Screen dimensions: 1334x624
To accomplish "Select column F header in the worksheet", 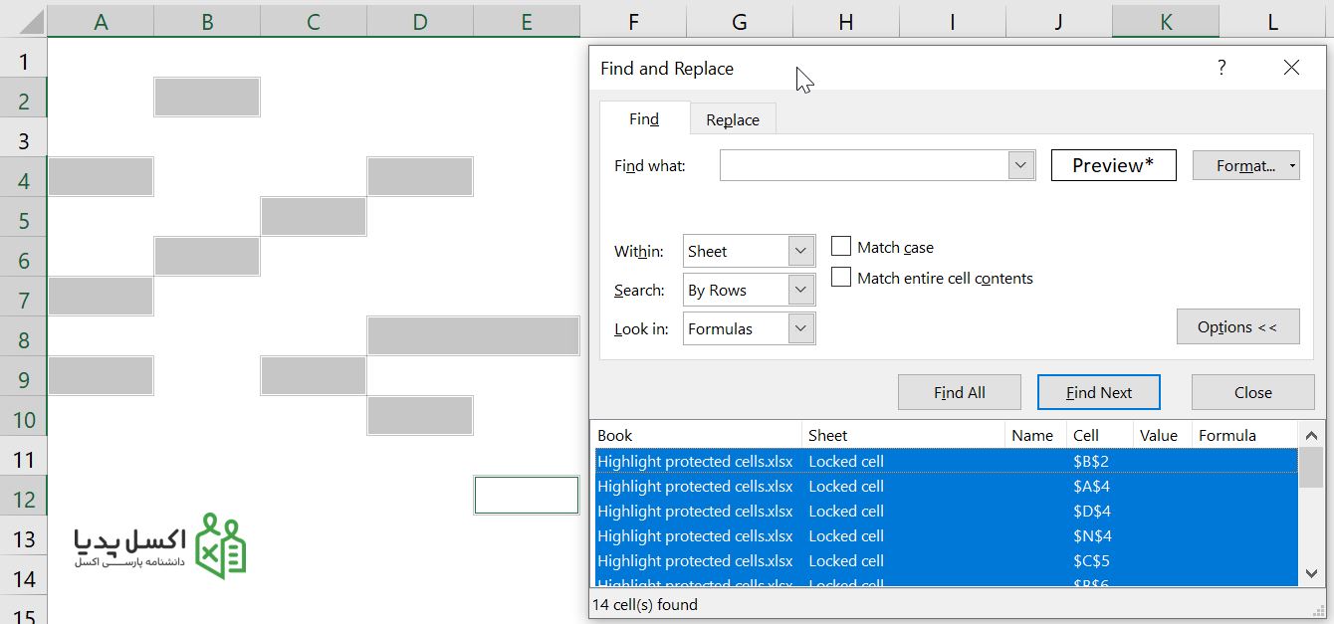I will click(x=633, y=21).
